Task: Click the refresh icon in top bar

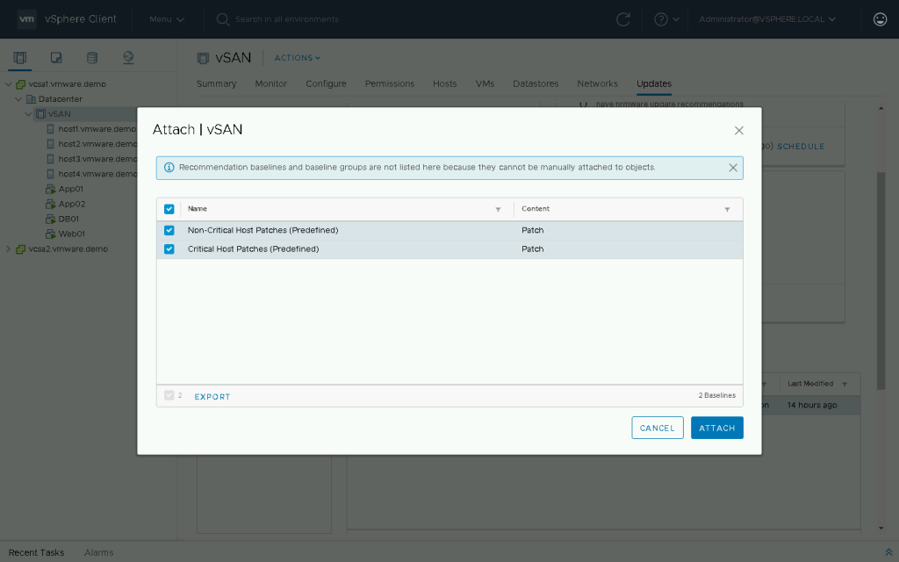Action: (x=623, y=19)
